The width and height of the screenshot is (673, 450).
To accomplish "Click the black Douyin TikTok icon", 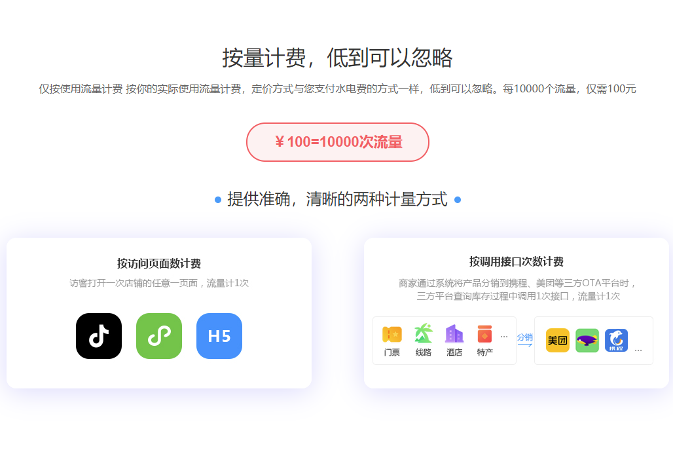I will click(x=99, y=336).
